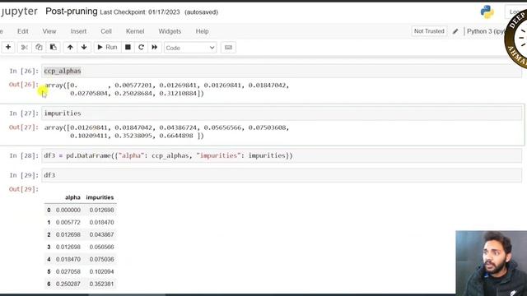Select the df3 code cell In [29]

coord(282,175)
